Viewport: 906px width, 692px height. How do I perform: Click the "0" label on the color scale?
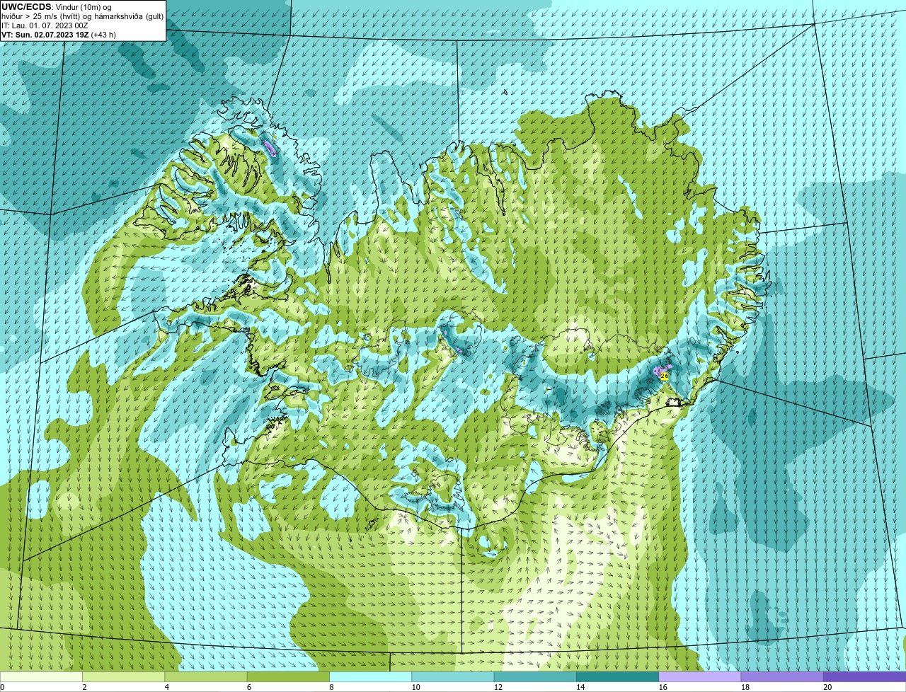pos(2,687)
